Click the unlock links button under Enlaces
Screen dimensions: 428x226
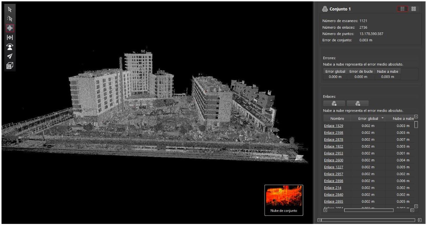(x=358, y=103)
